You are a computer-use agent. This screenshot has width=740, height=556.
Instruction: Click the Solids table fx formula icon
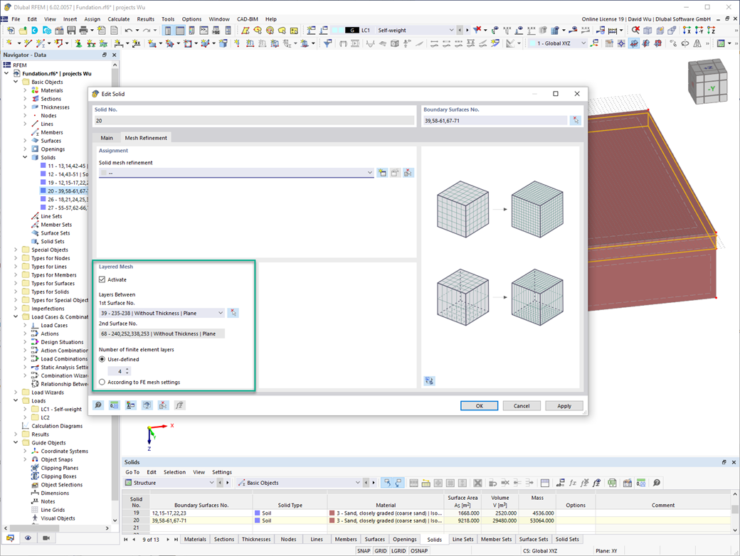(573, 483)
